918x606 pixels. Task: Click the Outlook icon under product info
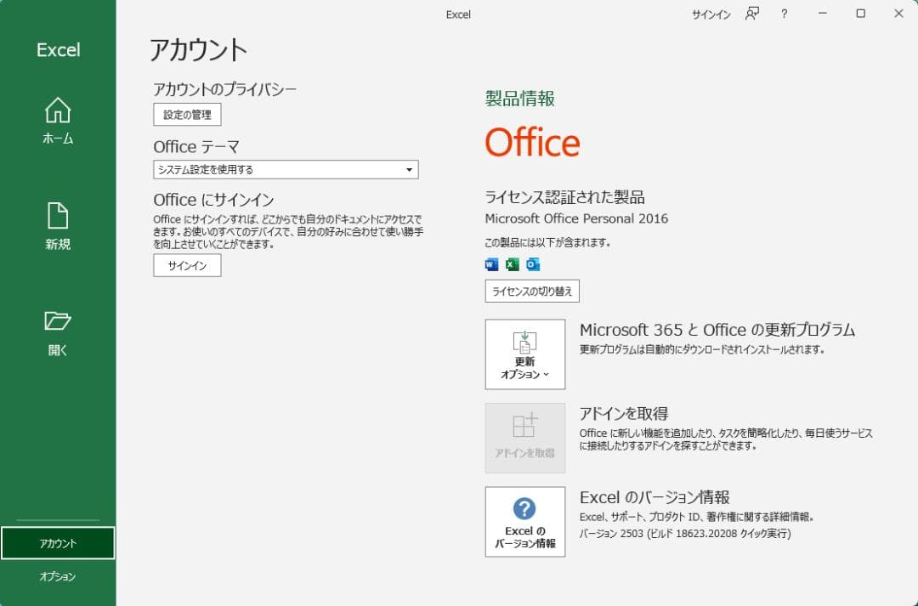[x=533, y=264]
